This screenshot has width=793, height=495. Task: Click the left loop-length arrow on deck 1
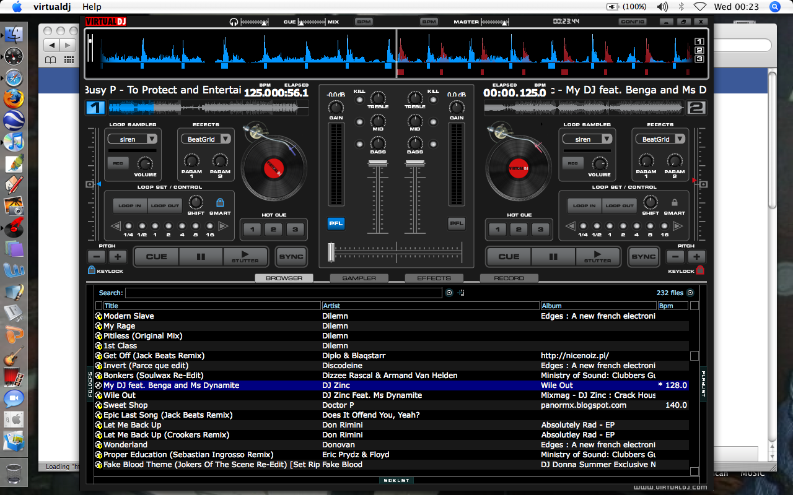(116, 226)
